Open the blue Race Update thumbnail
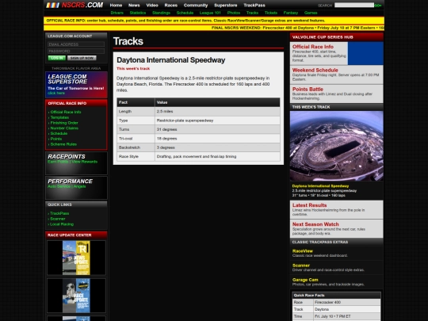Image resolution: width=428 pixels, height=321 pixels. 76,296
